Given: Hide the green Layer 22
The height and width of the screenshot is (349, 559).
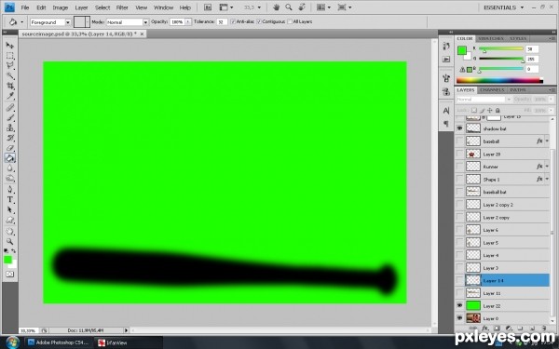Looking at the screenshot, I should pos(459,305).
